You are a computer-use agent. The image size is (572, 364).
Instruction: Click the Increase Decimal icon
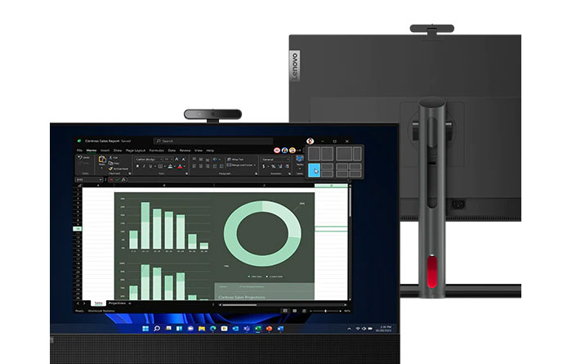pyautogui.click(x=280, y=167)
